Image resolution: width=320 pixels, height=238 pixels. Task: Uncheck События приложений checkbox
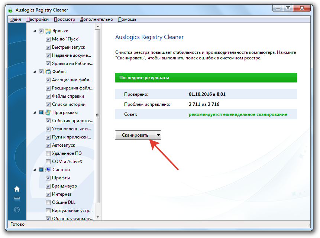(x=48, y=121)
